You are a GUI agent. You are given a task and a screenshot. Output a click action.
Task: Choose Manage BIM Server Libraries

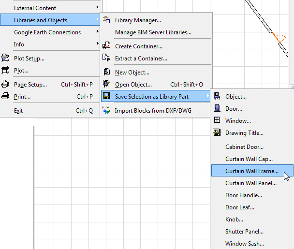pos(157,32)
